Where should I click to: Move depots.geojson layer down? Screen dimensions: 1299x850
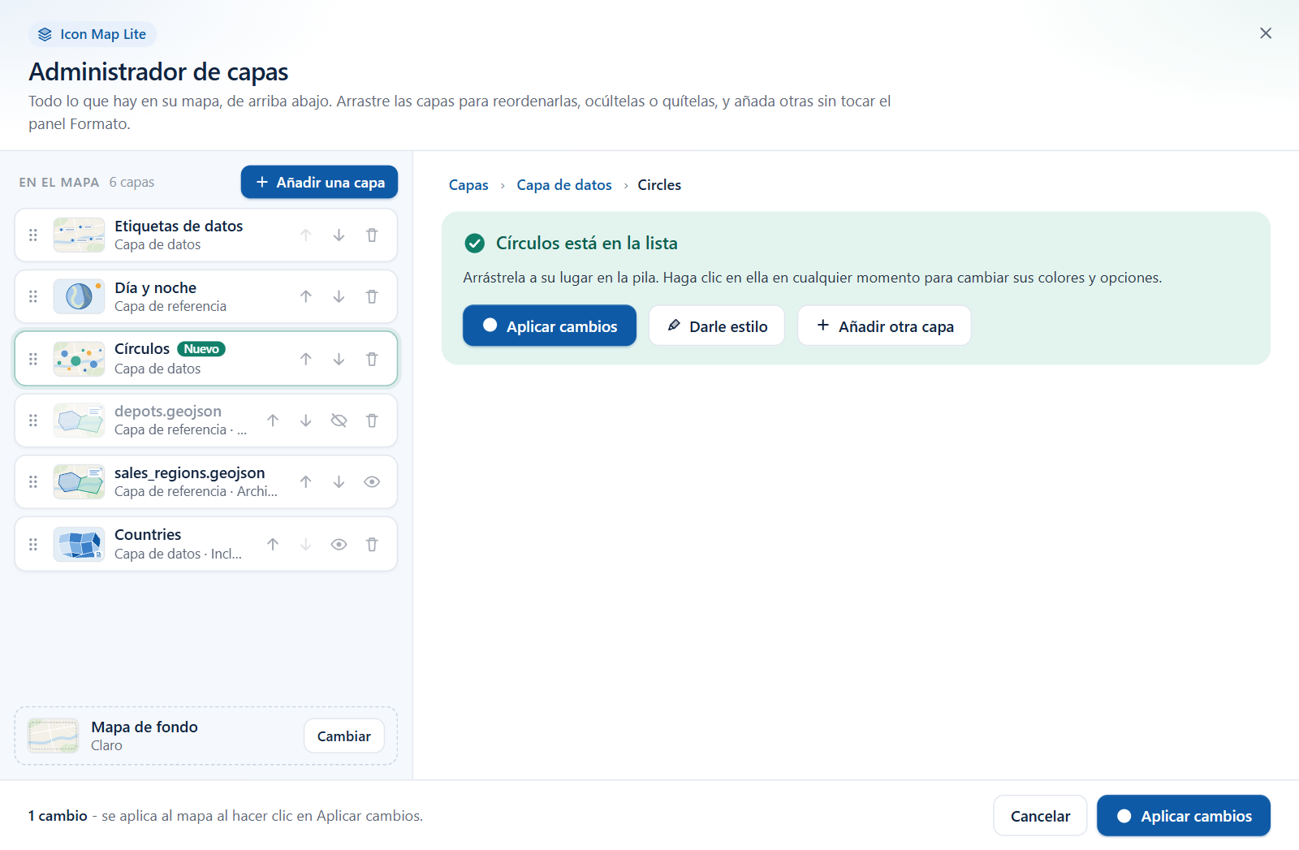305,421
